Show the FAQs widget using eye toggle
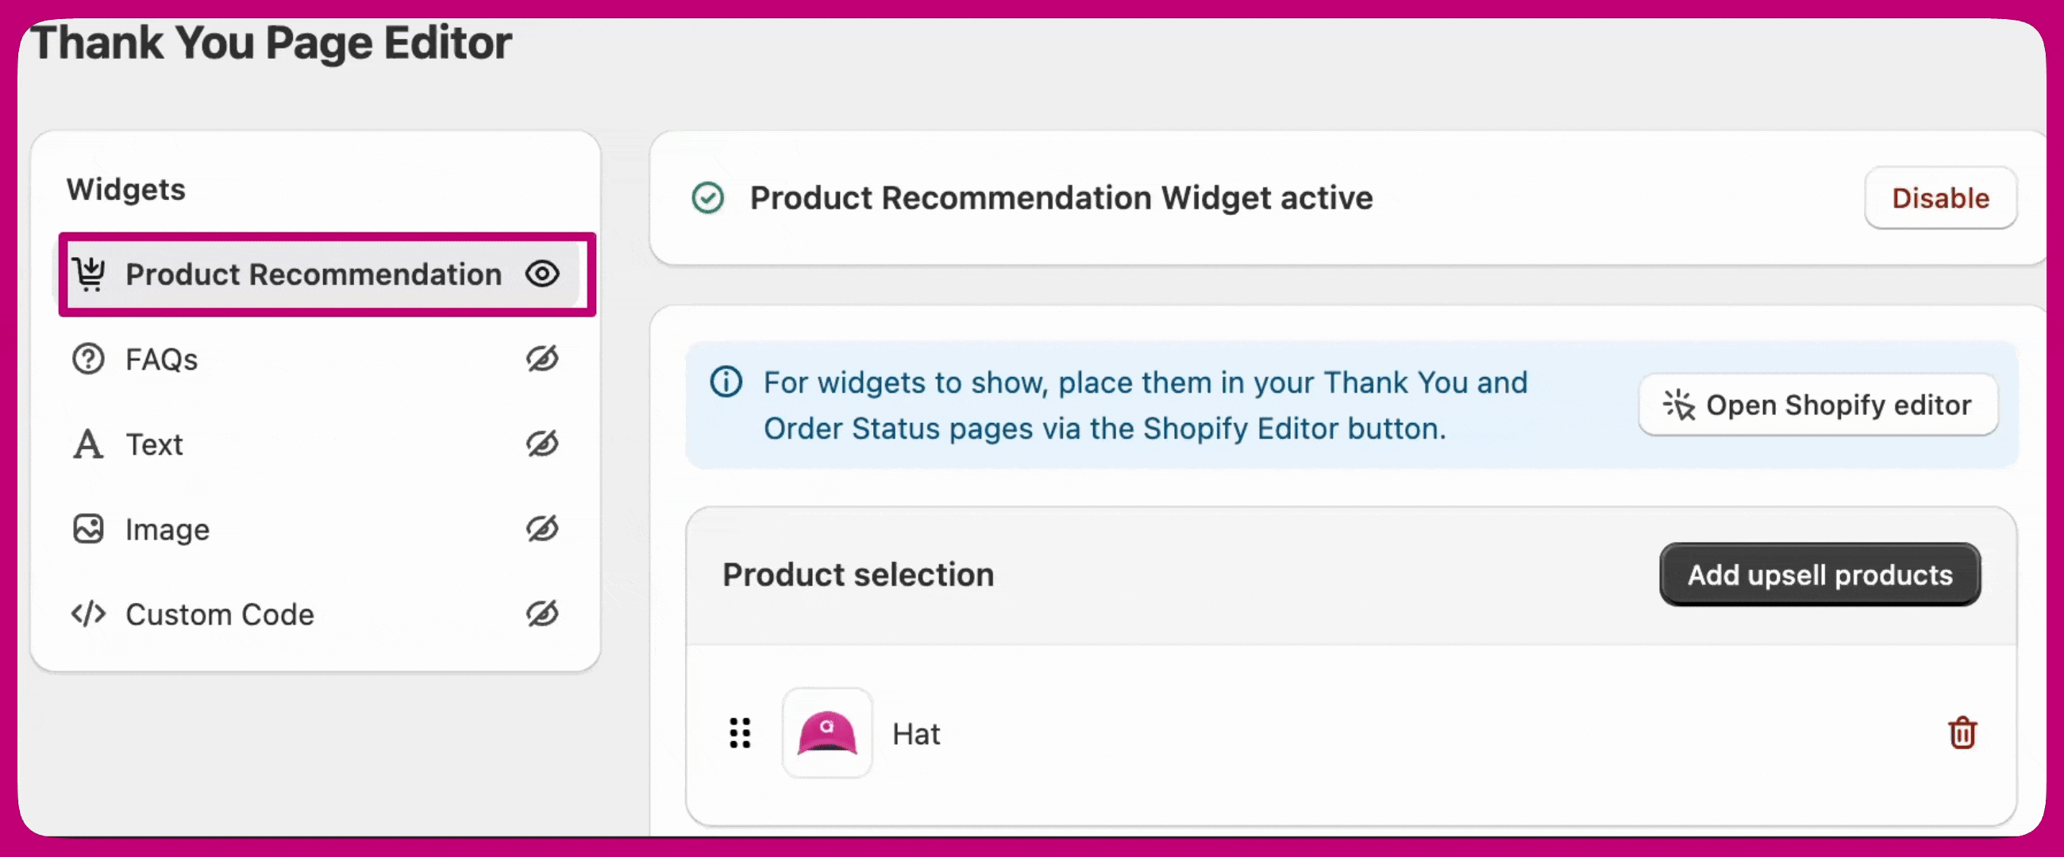 pos(542,359)
